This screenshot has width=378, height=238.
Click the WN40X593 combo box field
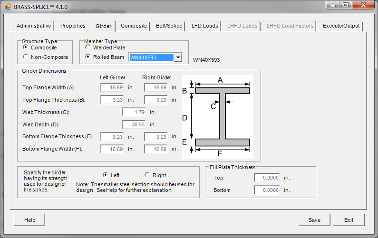click(x=155, y=57)
